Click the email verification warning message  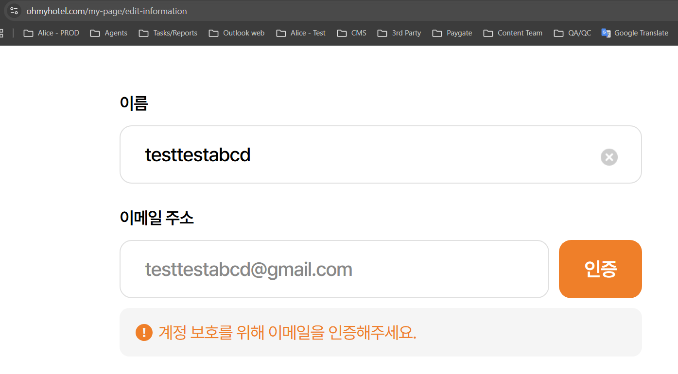tap(287, 333)
